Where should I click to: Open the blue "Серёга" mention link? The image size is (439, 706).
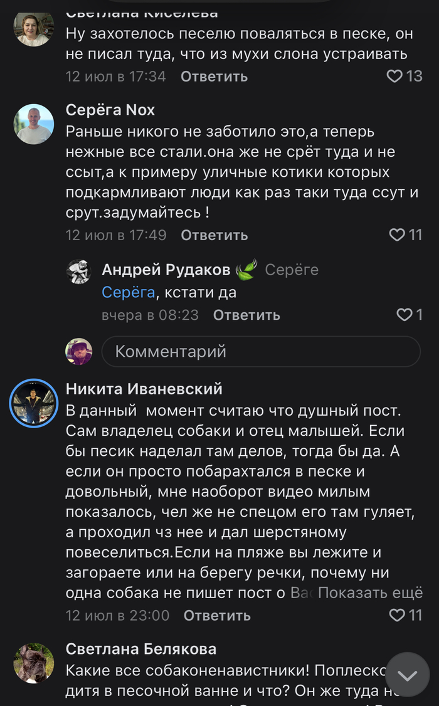[x=128, y=292]
